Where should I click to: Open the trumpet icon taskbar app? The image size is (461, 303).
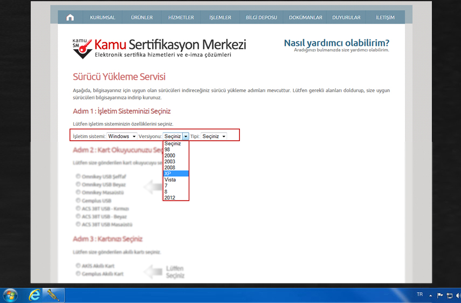pos(53,295)
